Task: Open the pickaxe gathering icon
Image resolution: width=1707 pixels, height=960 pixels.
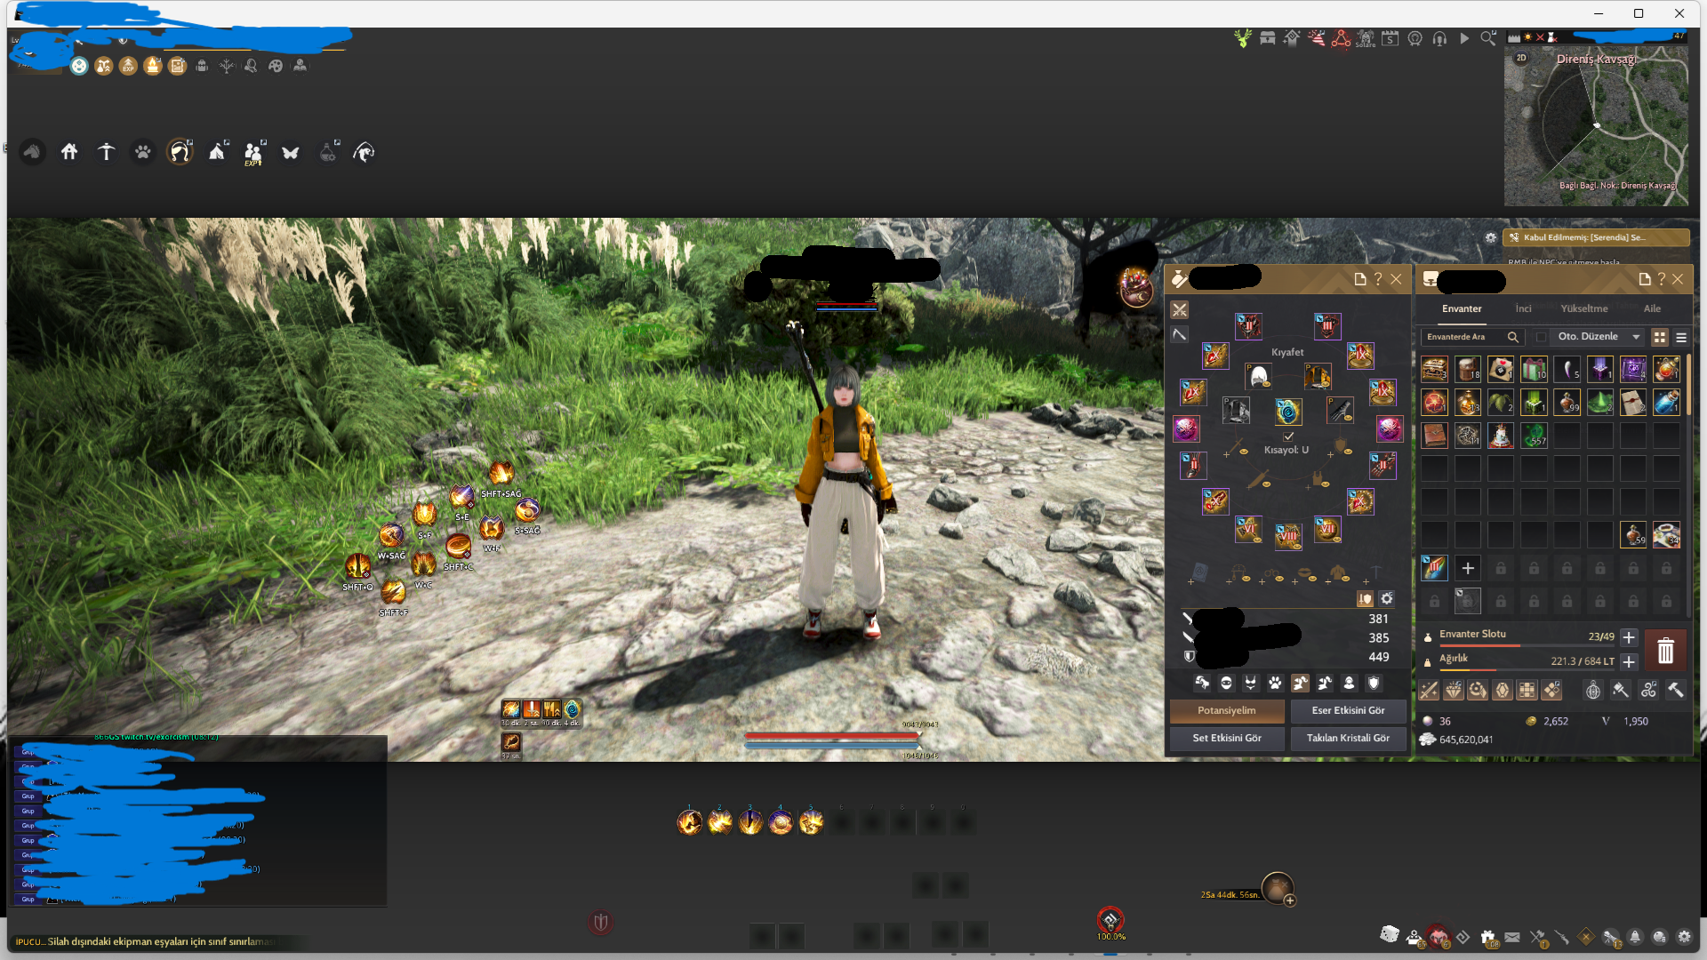Action: click(x=106, y=152)
